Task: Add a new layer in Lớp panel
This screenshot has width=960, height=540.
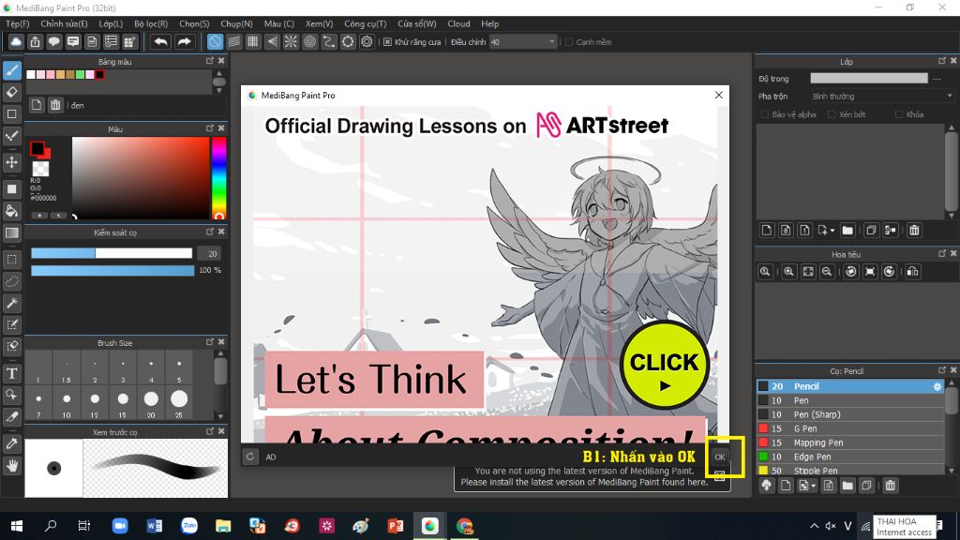Action: pyautogui.click(x=767, y=231)
